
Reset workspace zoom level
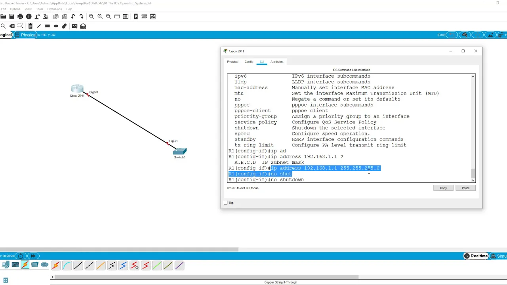coord(100,17)
